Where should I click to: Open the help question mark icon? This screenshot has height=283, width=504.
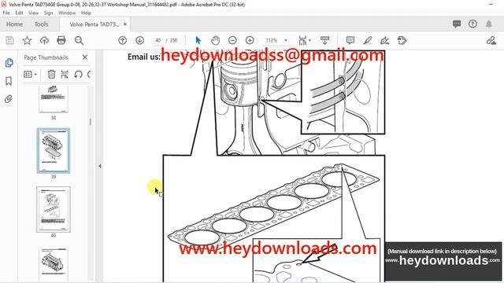(472, 24)
